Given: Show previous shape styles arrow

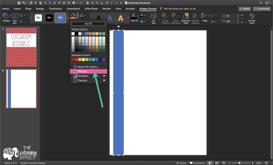Looking at the screenshot, I should pos(31,18).
